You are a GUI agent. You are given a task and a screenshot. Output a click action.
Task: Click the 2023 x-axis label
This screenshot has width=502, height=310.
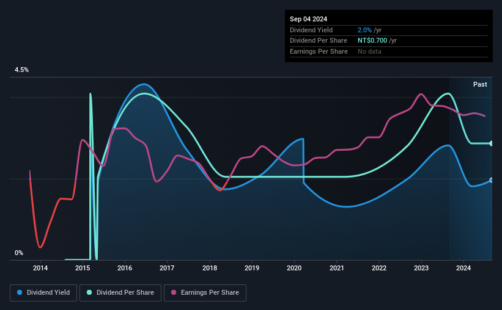pos(421,268)
